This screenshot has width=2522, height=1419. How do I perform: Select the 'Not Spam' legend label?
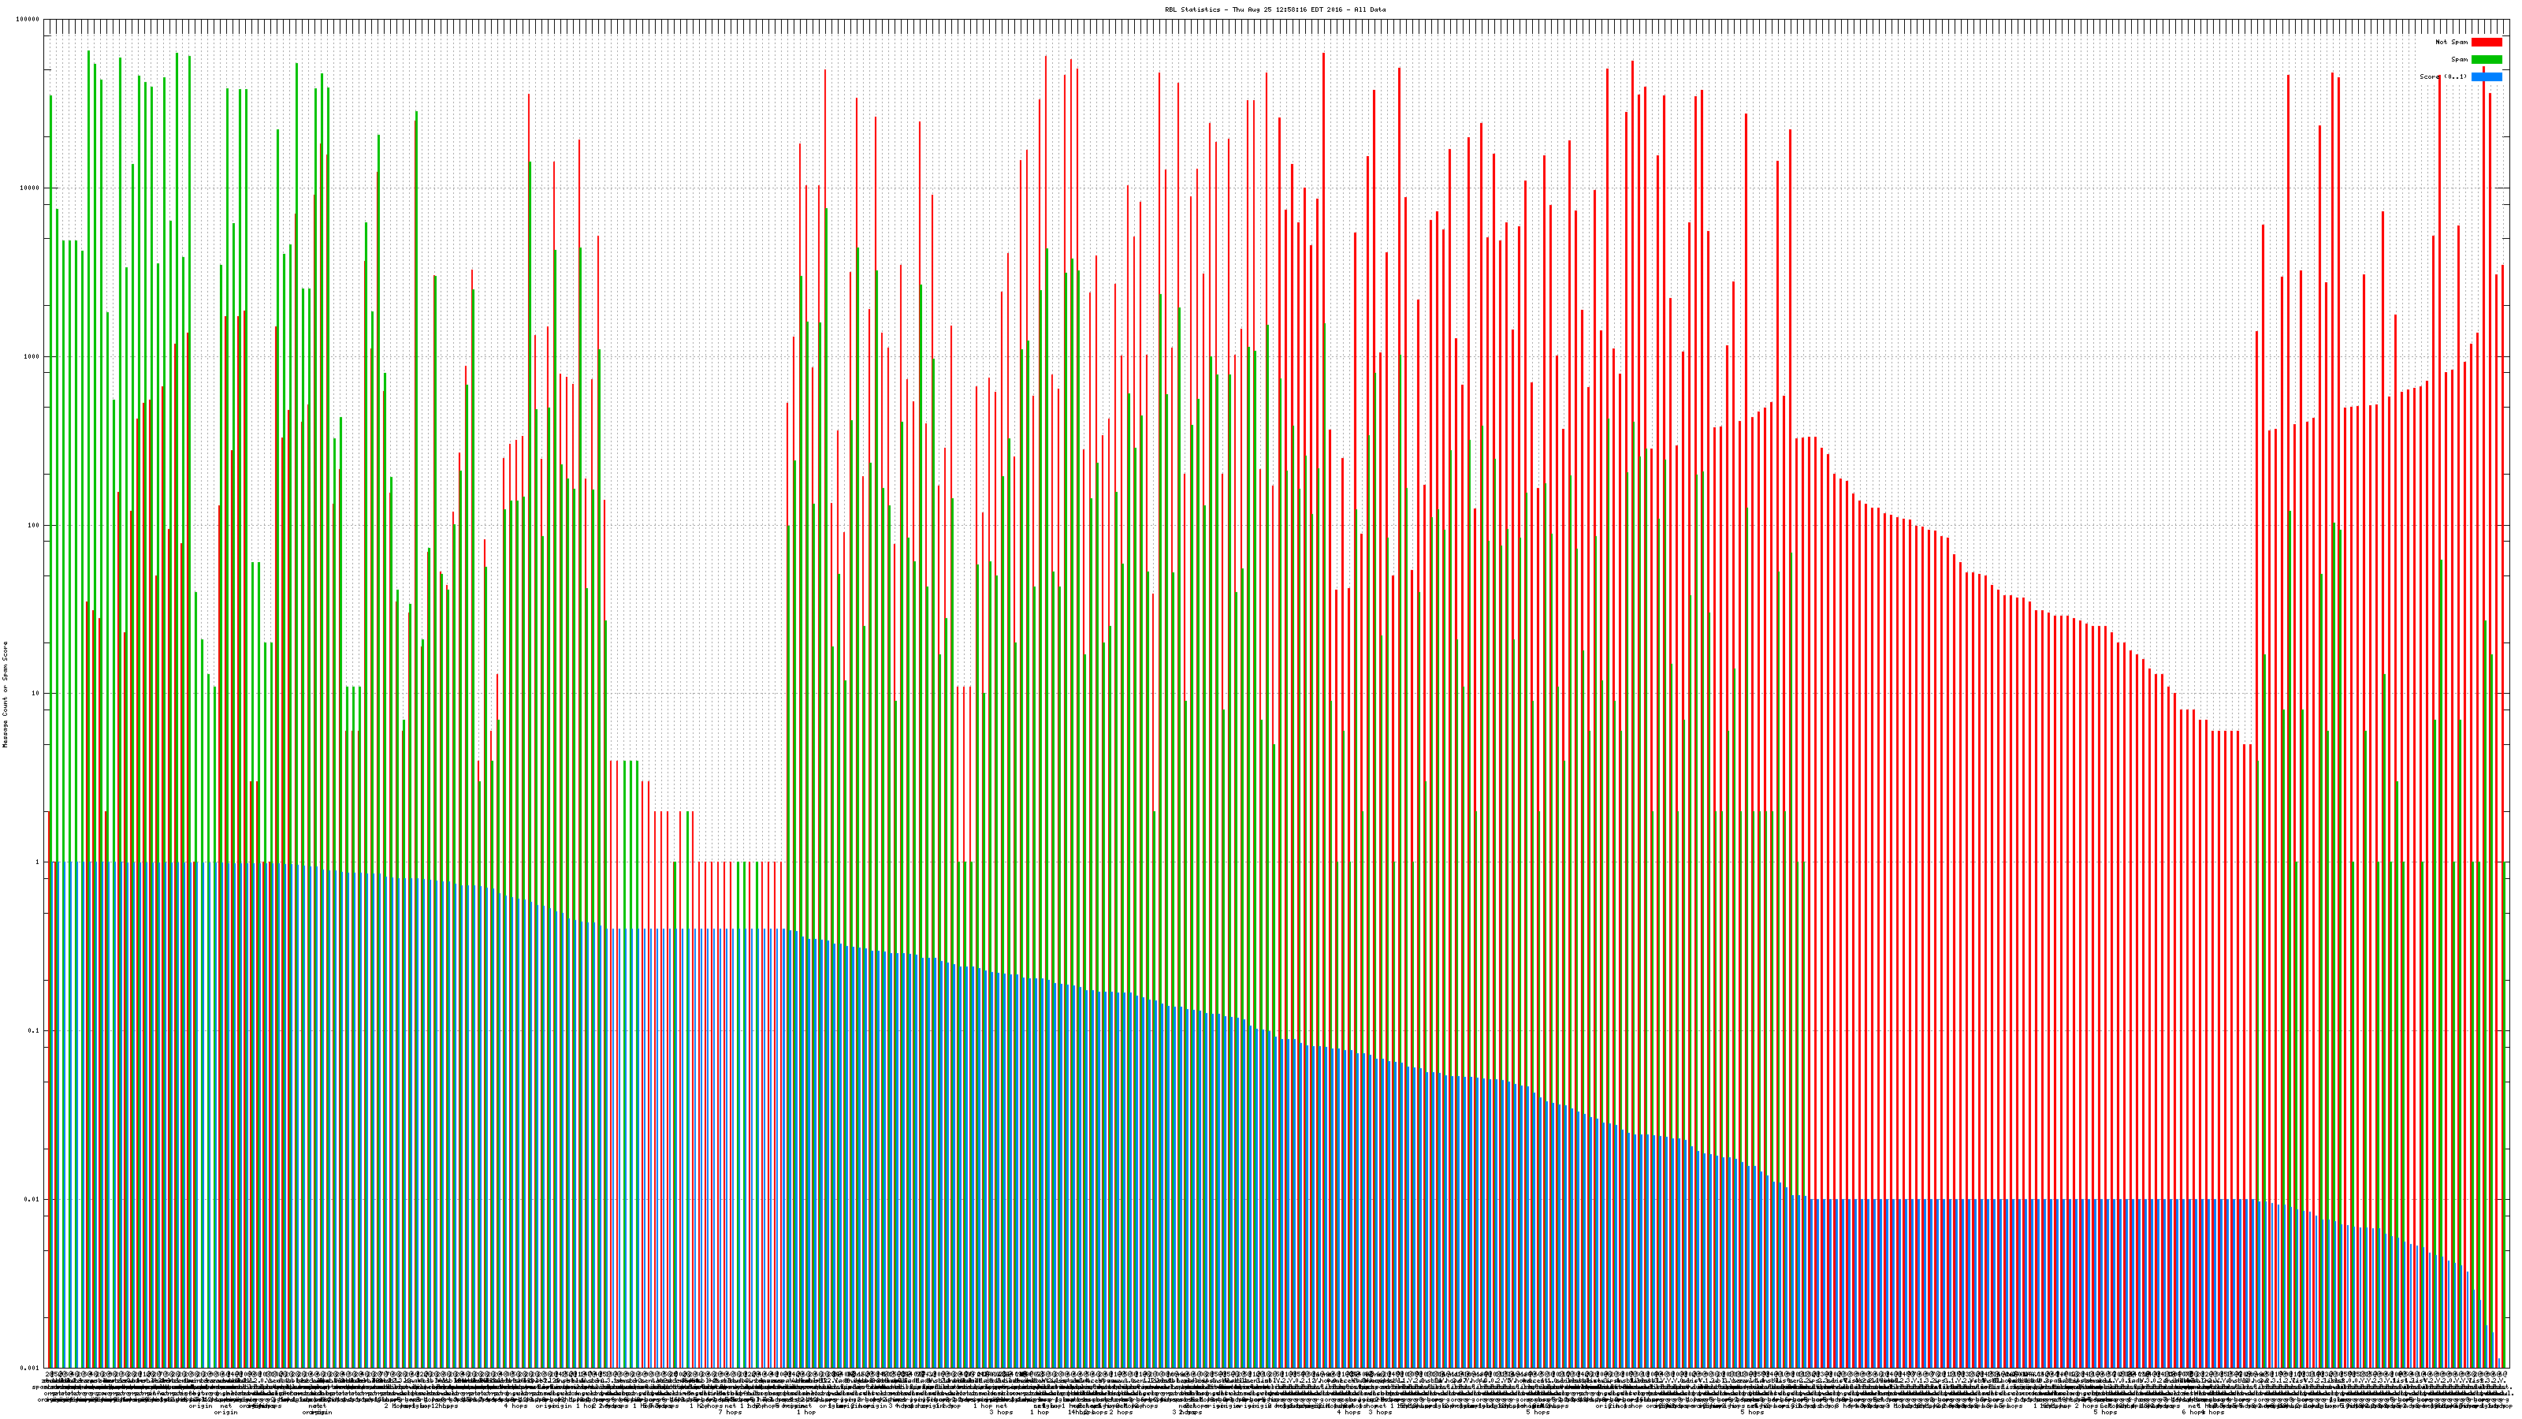point(2452,42)
